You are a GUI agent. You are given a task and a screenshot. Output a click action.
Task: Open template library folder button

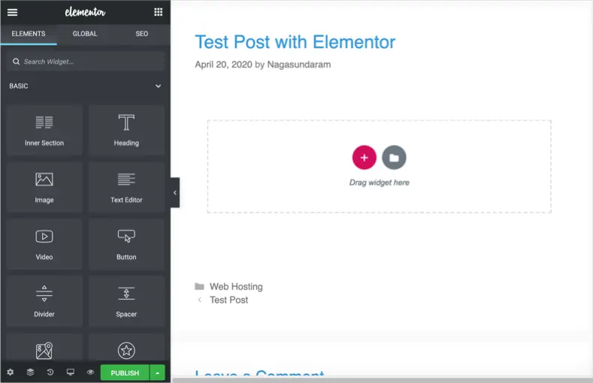click(x=394, y=158)
